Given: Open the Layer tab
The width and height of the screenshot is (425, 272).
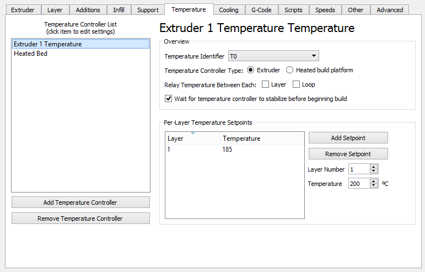Looking at the screenshot, I should click(55, 10).
